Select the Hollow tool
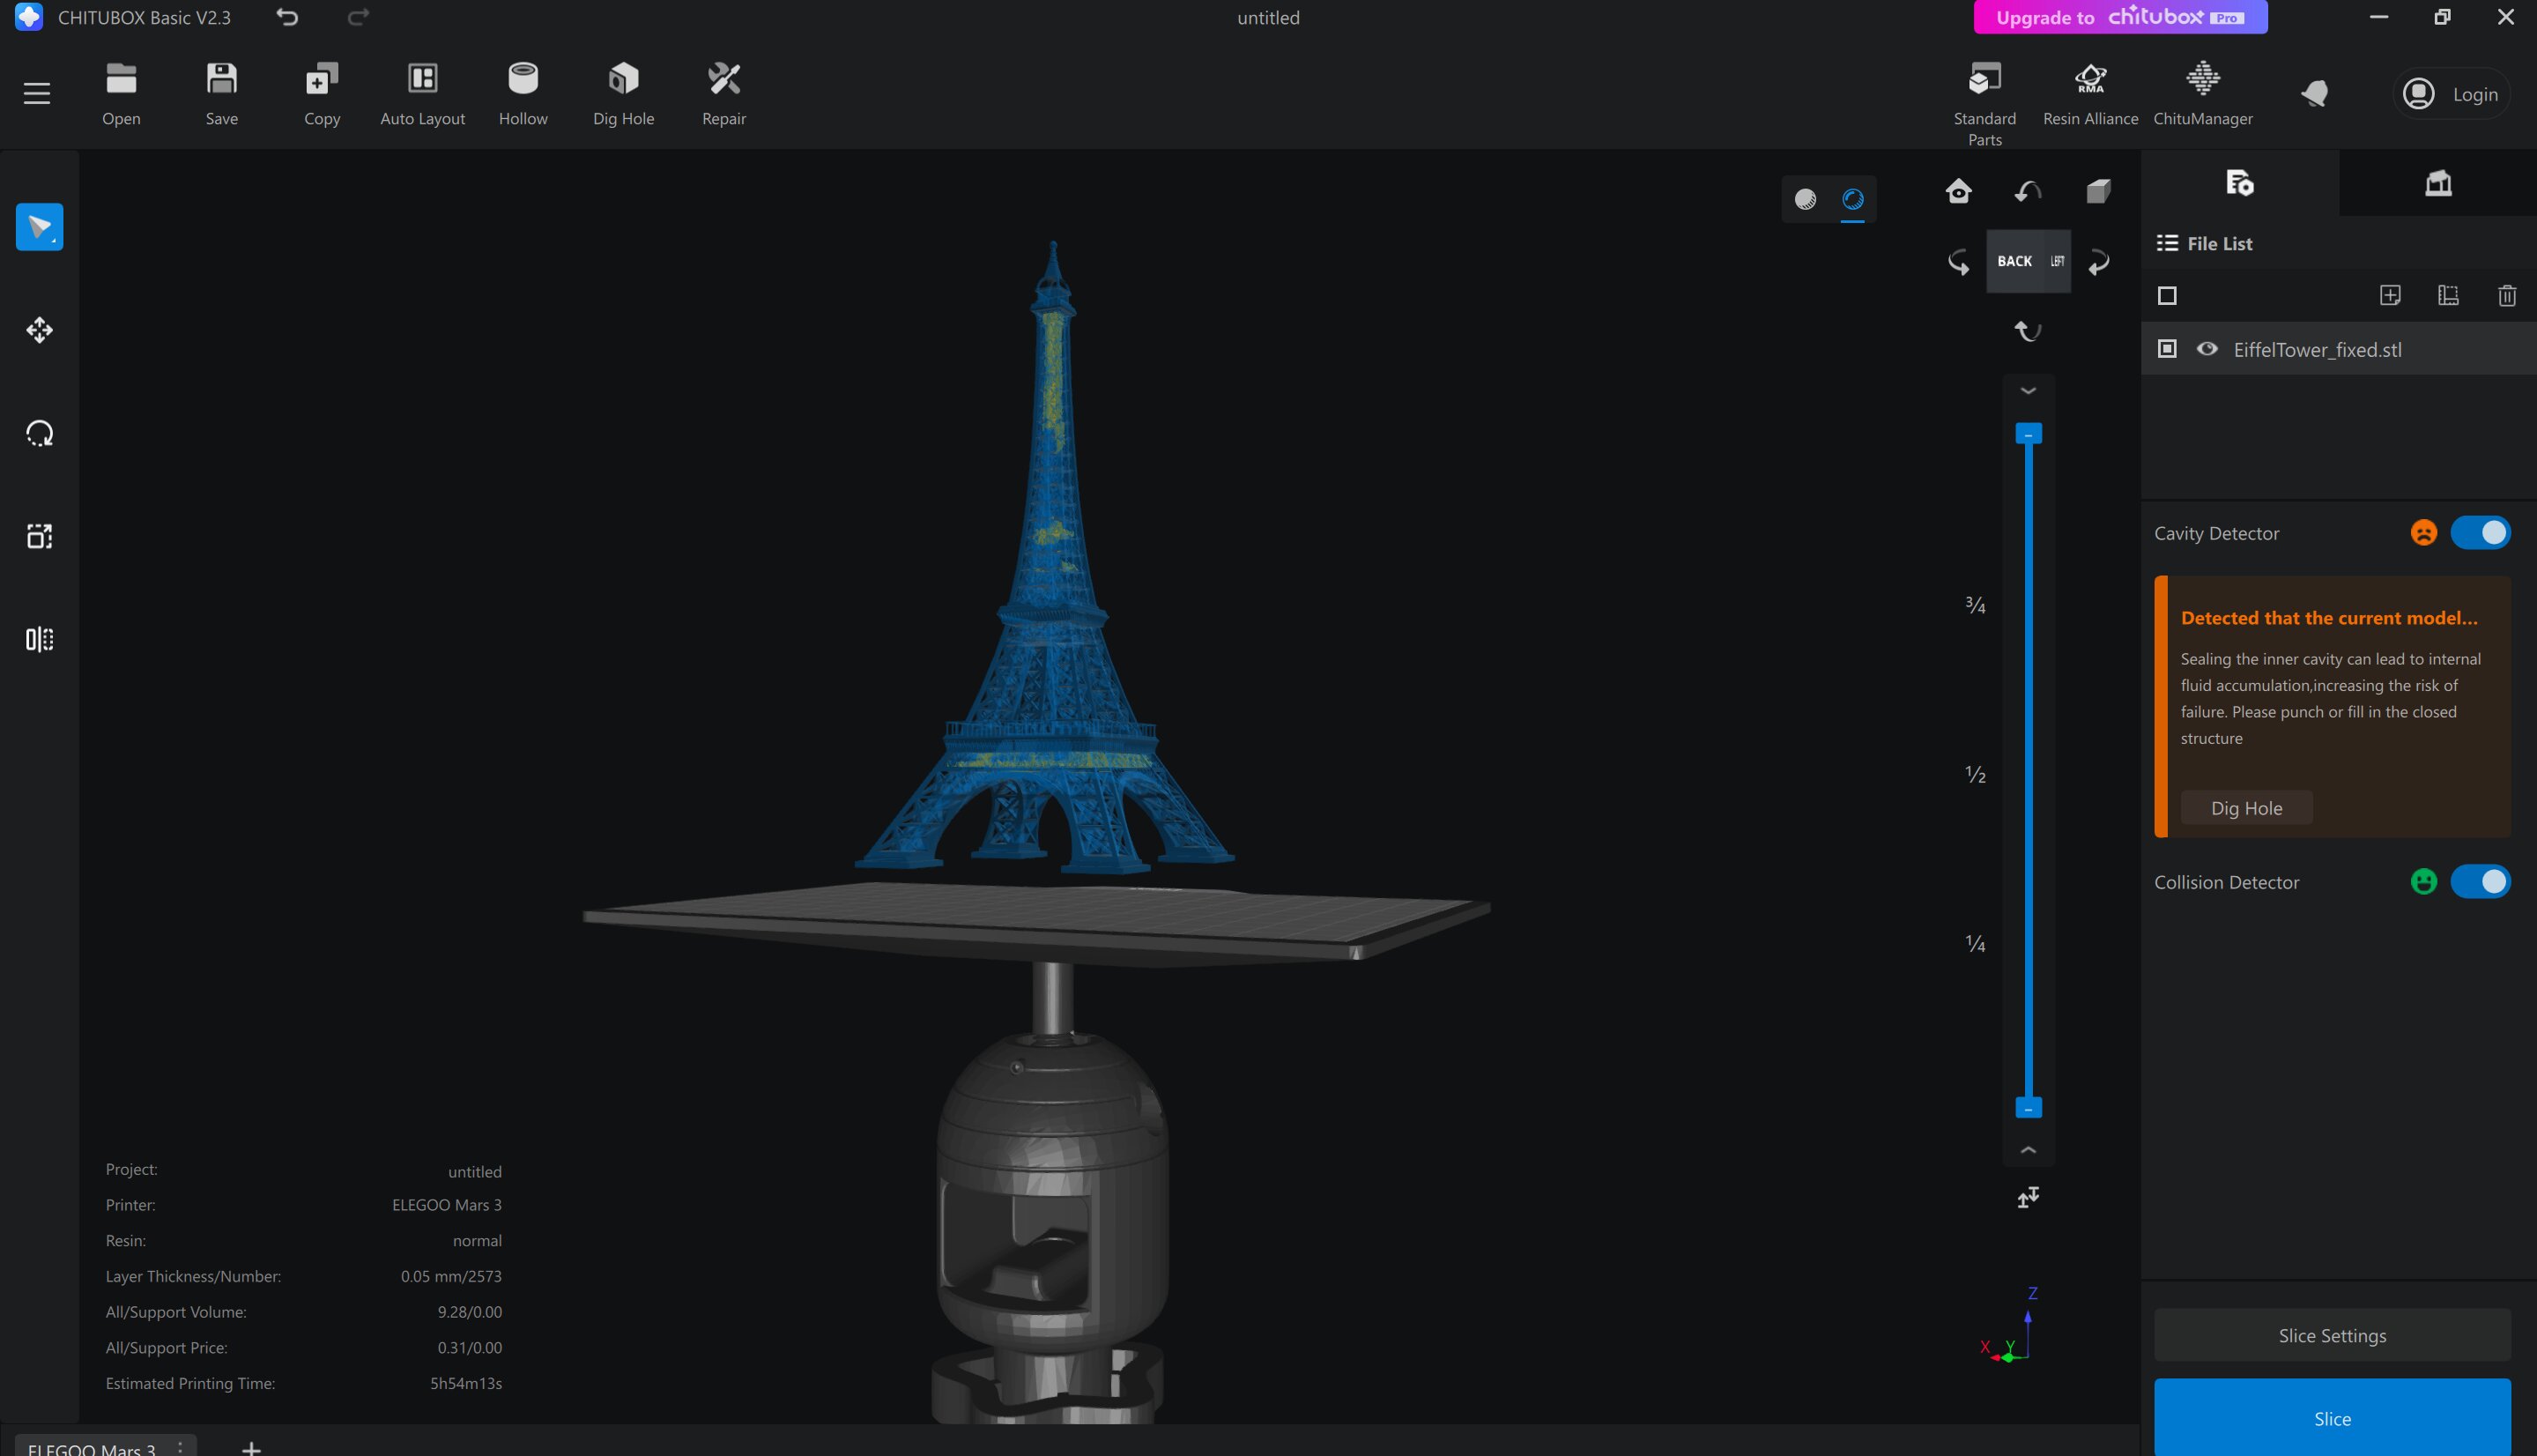Screen dimensions: 2537x1456 tap(523, 94)
